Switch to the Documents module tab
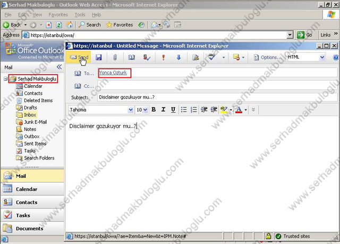Screen dimensions: 340x244 (32, 229)
